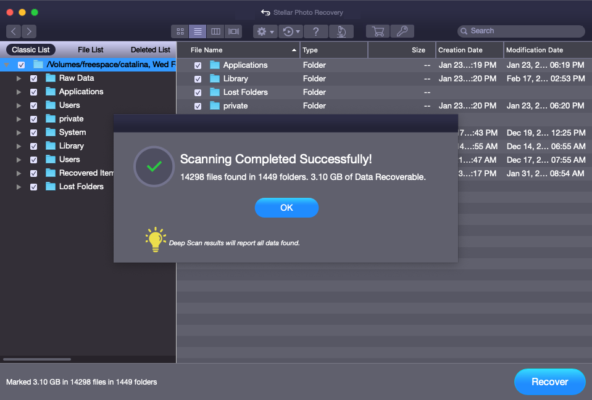Image resolution: width=592 pixels, height=400 pixels.
Task: Confirm the scan dialog with OK
Action: [286, 208]
